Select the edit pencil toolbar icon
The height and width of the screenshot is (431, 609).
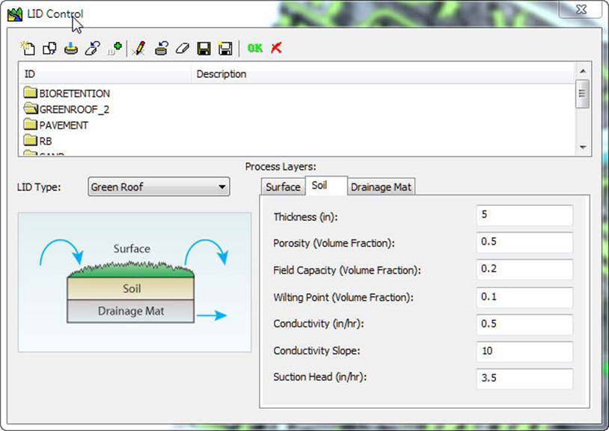[x=138, y=47]
